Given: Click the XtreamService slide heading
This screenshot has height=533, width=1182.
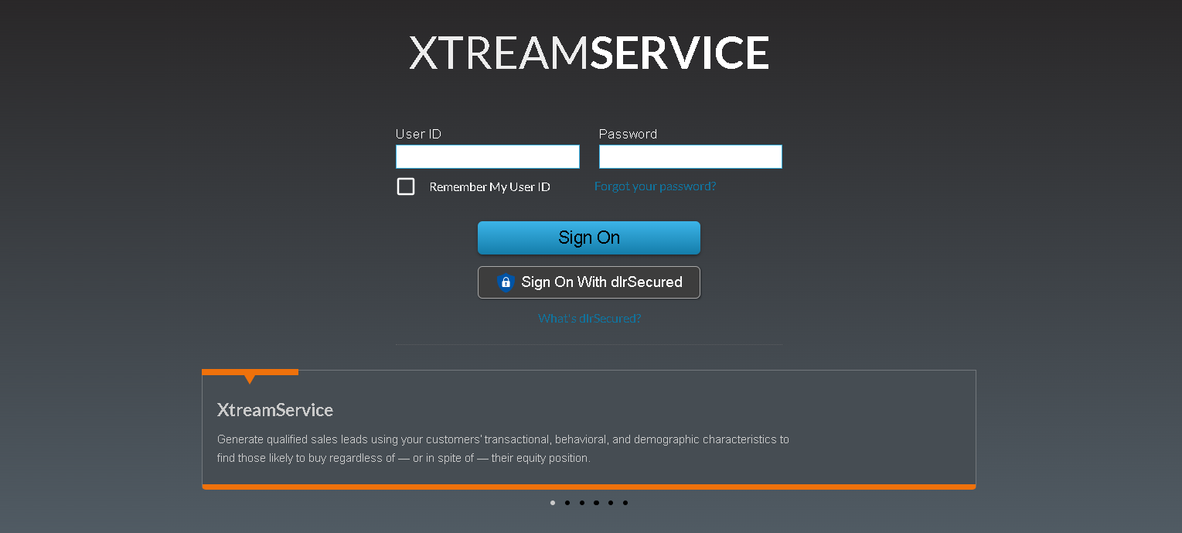Looking at the screenshot, I should click(275, 410).
